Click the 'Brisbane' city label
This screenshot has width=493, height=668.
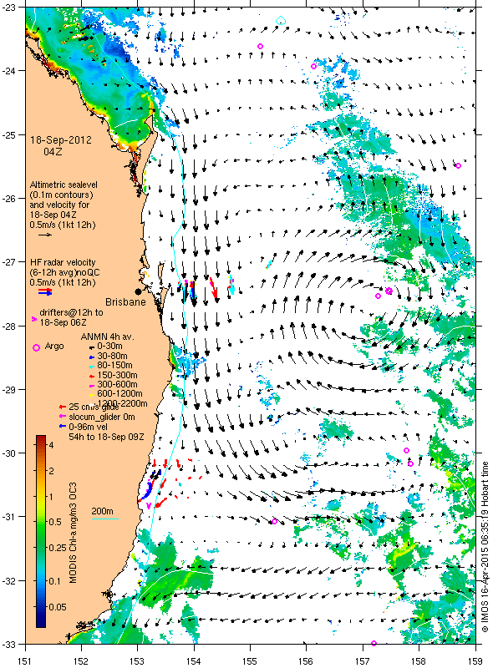125,302
